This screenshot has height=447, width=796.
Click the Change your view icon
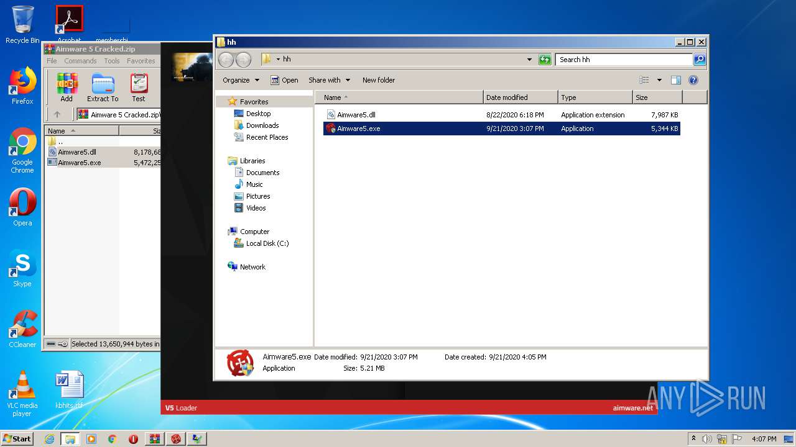tap(644, 80)
